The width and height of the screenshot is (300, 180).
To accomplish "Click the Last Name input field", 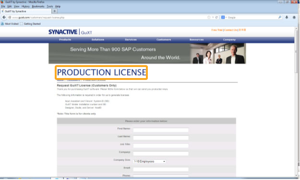I will (x=161, y=138).
